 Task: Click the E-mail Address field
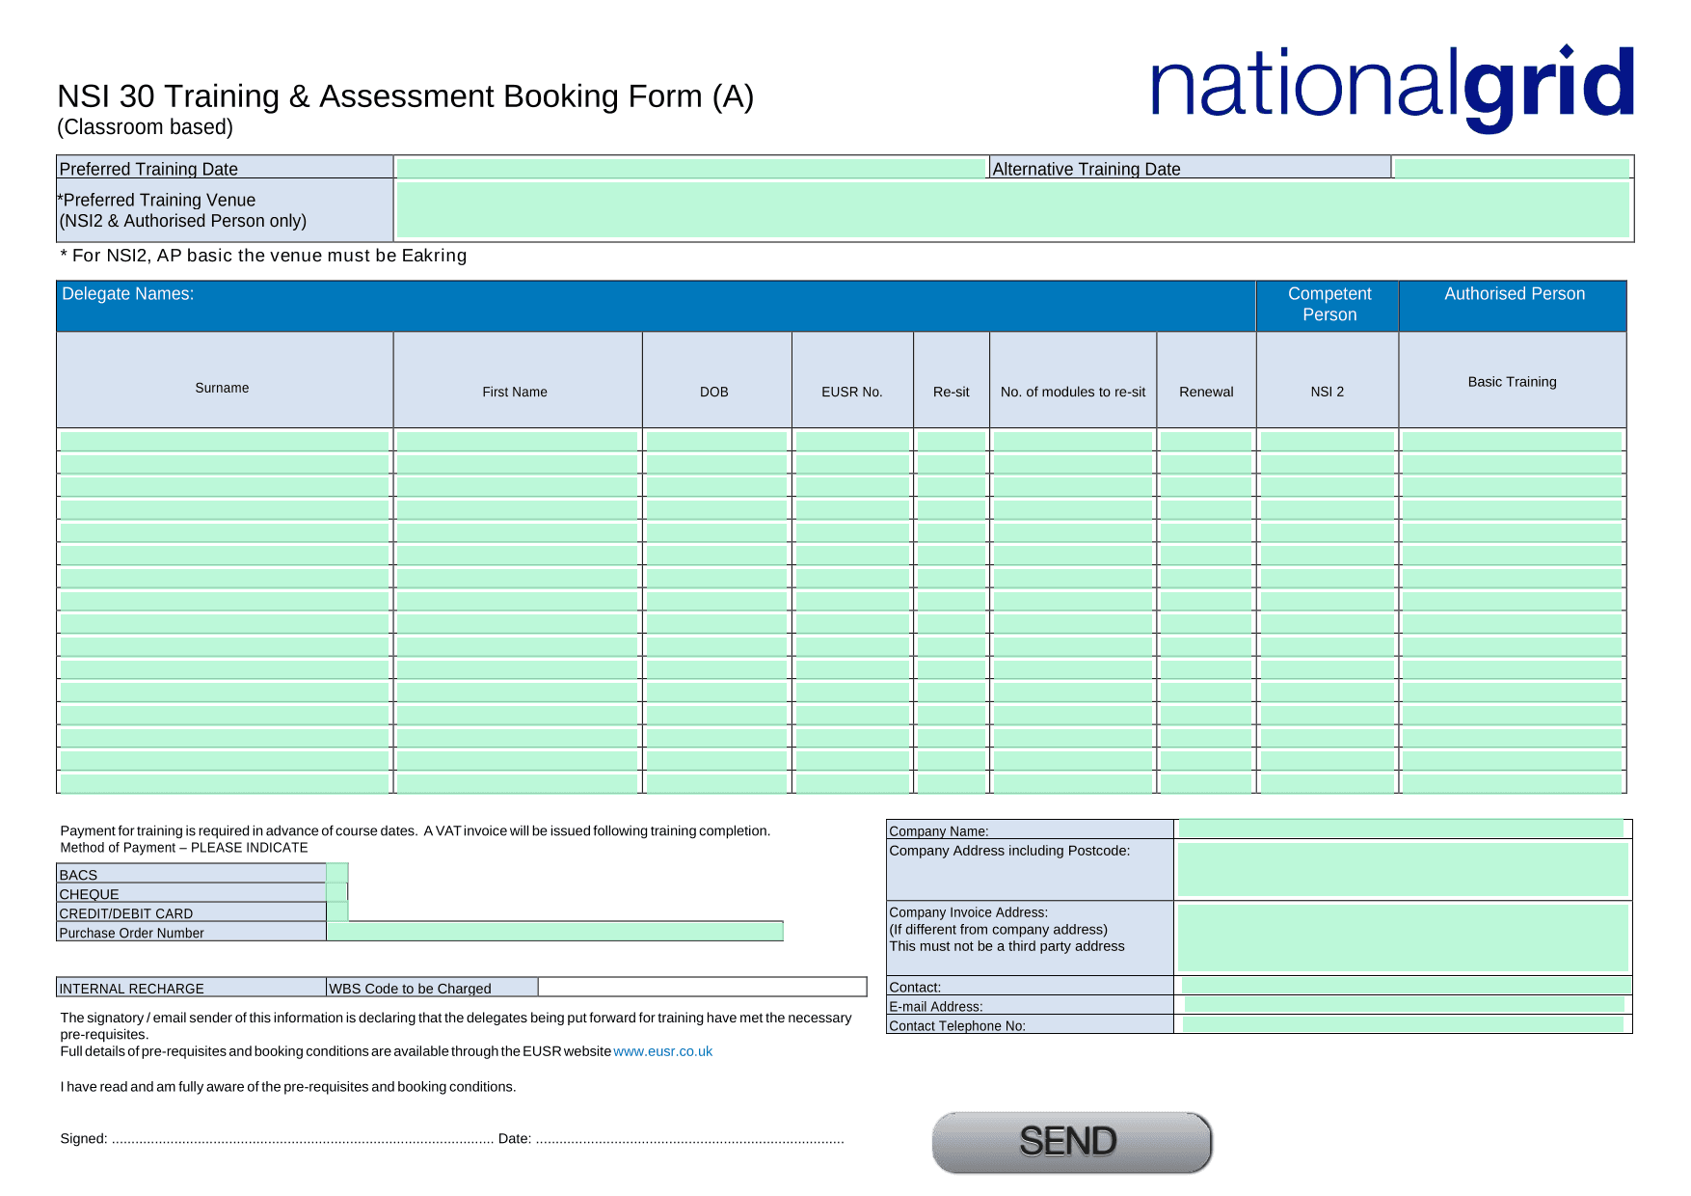tap(1404, 1005)
